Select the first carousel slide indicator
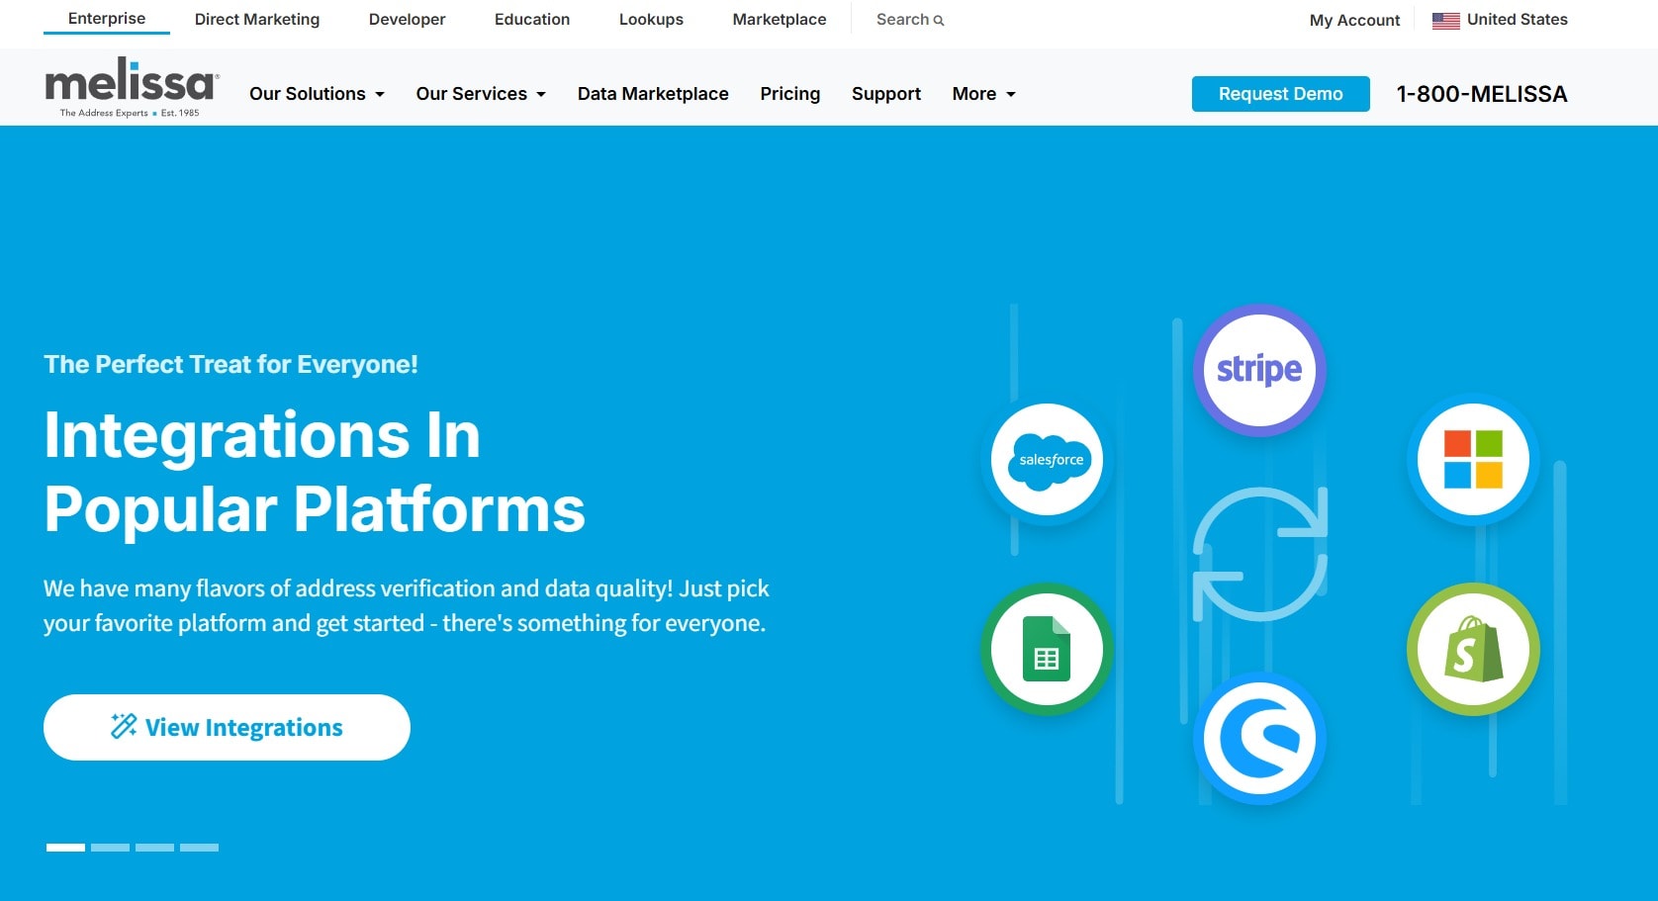Image resolution: width=1658 pixels, height=901 pixels. [65, 848]
